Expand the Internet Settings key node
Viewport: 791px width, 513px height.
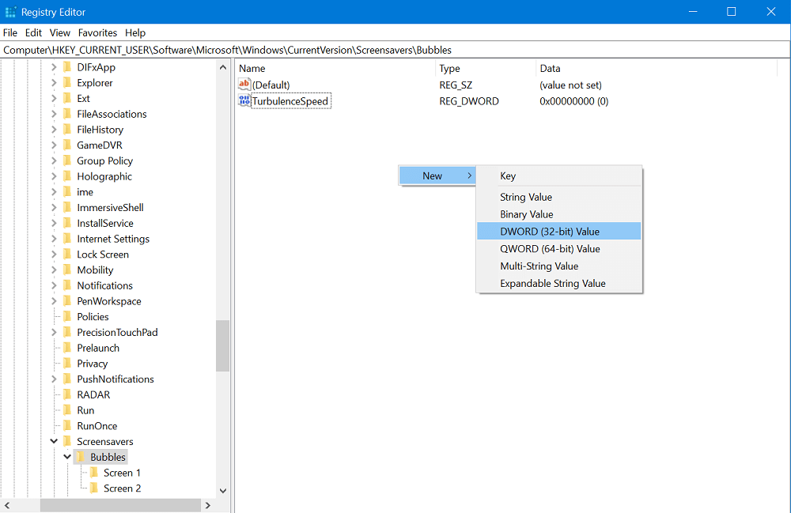point(54,239)
